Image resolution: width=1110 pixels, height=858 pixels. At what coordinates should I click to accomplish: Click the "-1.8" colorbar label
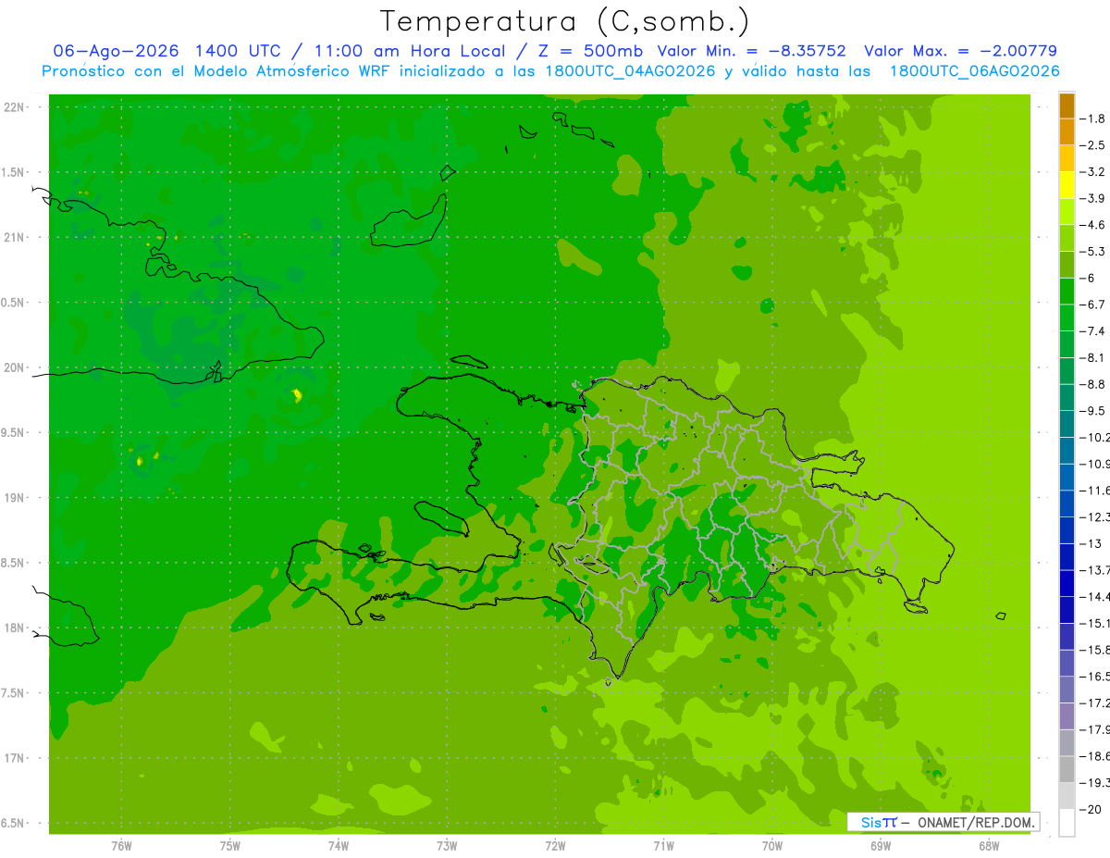(x=1093, y=118)
